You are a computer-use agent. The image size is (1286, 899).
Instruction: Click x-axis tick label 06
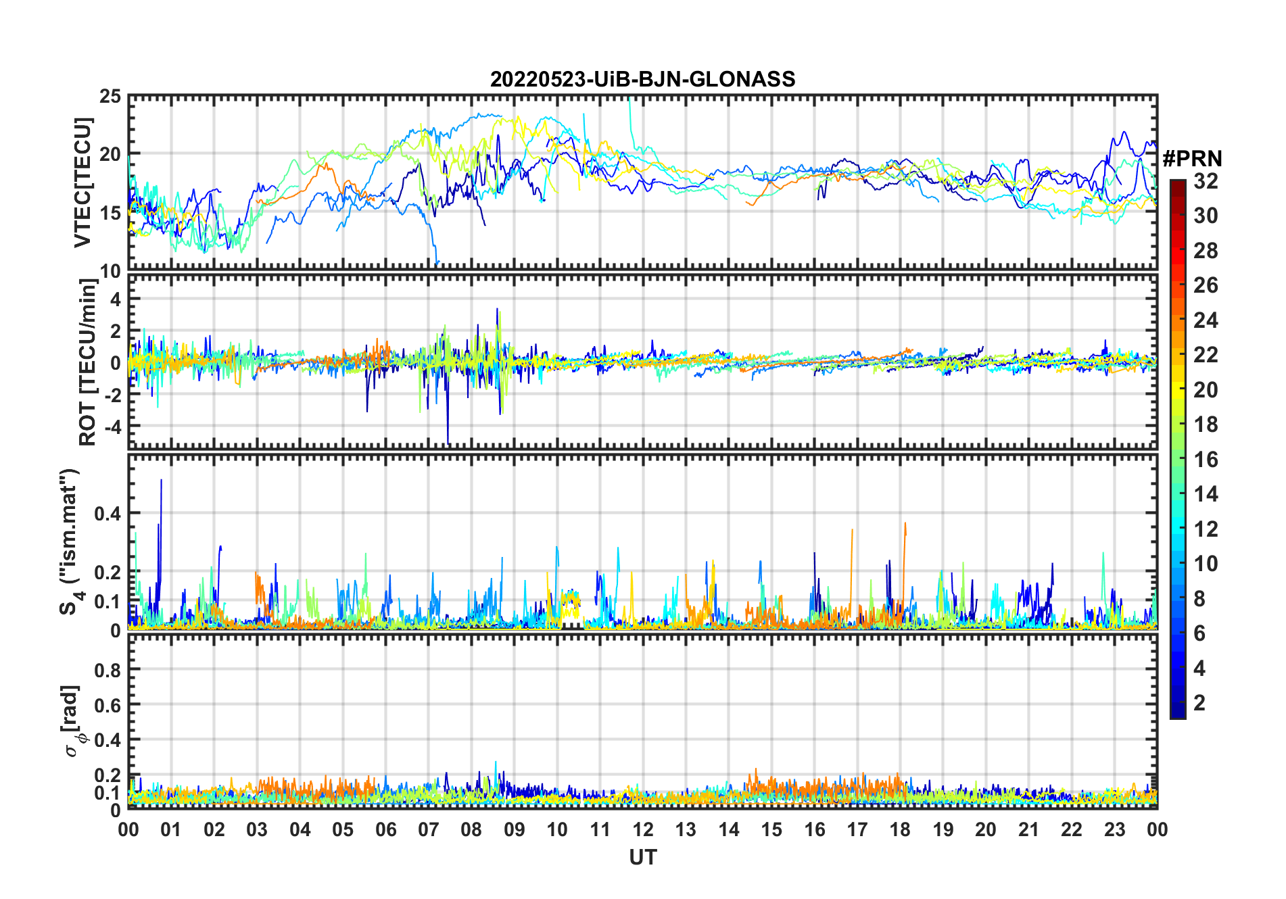click(385, 829)
